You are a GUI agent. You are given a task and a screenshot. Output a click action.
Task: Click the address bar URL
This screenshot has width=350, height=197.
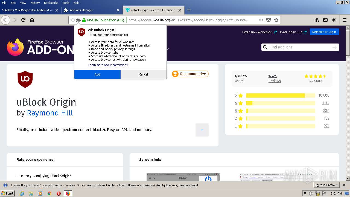click(x=188, y=20)
